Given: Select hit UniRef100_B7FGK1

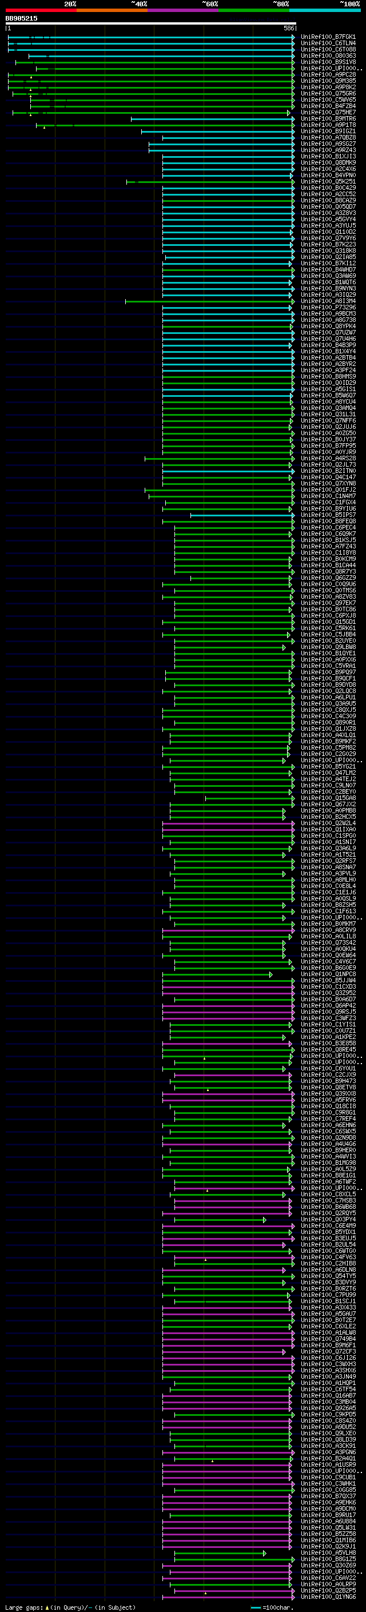Looking at the screenshot, I should pos(328,37).
